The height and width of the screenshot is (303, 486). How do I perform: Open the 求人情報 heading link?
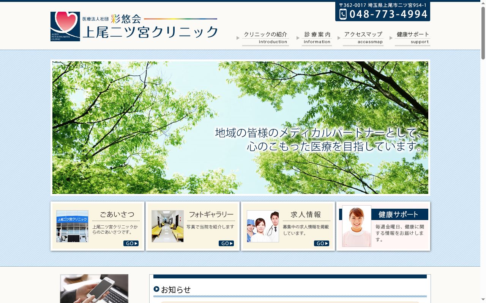tap(306, 214)
